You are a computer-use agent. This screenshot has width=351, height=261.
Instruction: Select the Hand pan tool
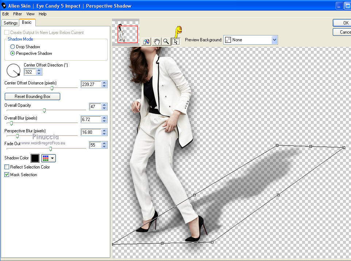pos(157,41)
